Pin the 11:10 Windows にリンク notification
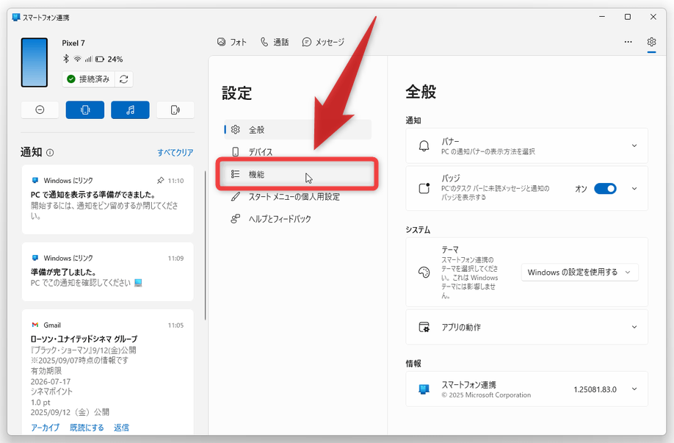 pyautogui.click(x=160, y=181)
